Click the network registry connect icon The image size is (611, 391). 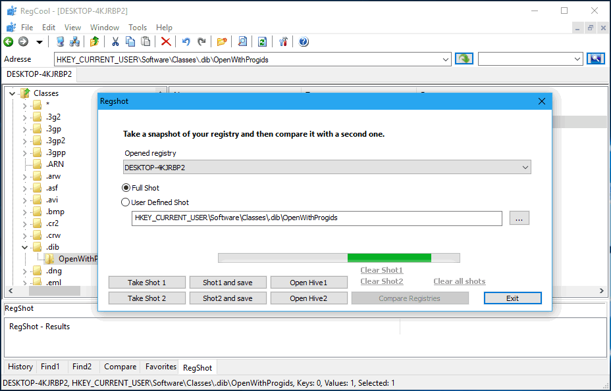tap(74, 41)
